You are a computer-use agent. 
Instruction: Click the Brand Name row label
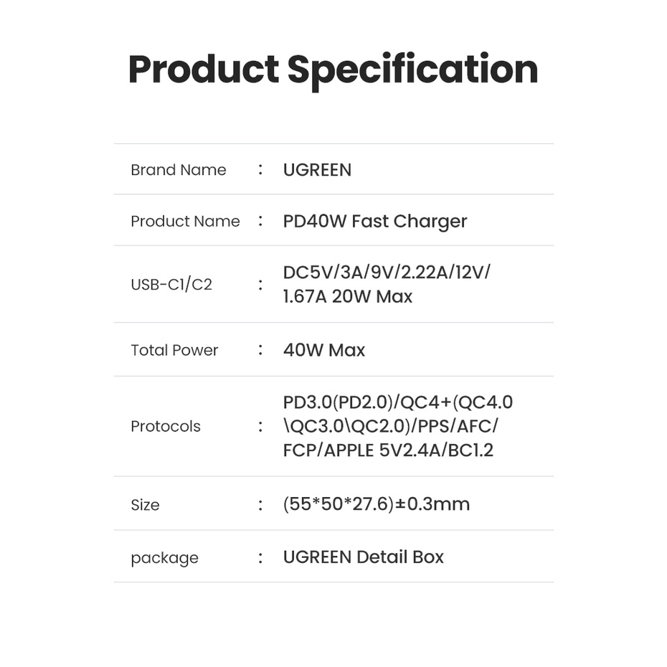coord(178,170)
